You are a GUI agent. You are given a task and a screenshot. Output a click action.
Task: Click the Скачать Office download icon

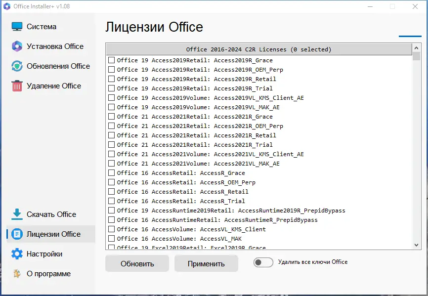17,214
